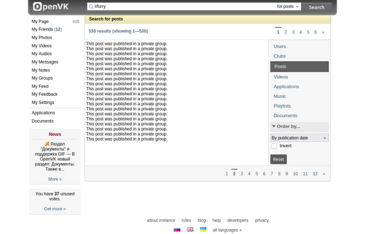Go to page 2 in top pagination
370x234 pixels.
pos(286,33)
